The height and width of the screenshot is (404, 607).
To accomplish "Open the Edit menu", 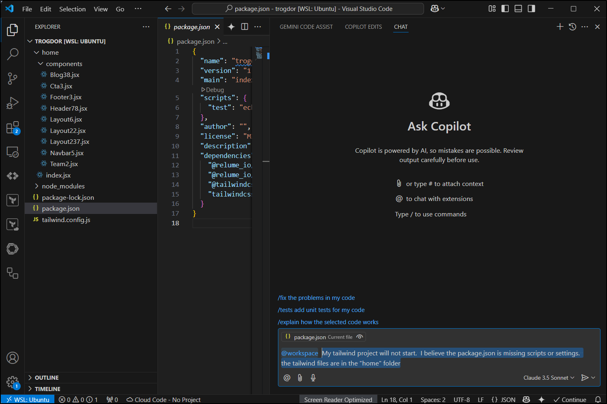I will [x=45, y=9].
